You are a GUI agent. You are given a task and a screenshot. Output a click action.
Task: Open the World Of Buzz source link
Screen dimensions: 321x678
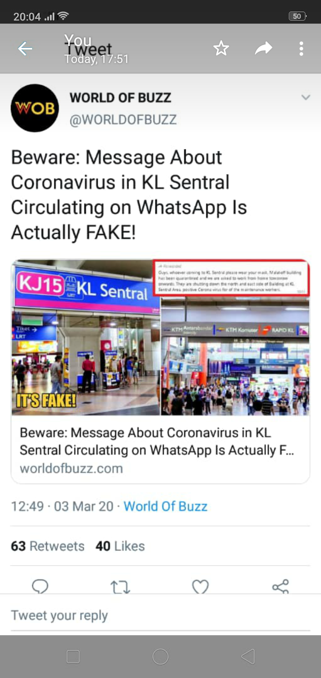pos(165,506)
